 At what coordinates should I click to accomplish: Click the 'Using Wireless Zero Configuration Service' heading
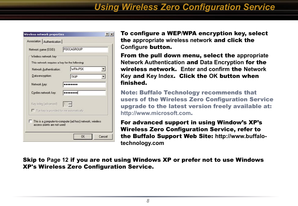tap(185, 7)
